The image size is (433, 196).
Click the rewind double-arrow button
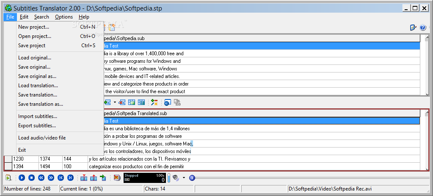(x=41, y=178)
